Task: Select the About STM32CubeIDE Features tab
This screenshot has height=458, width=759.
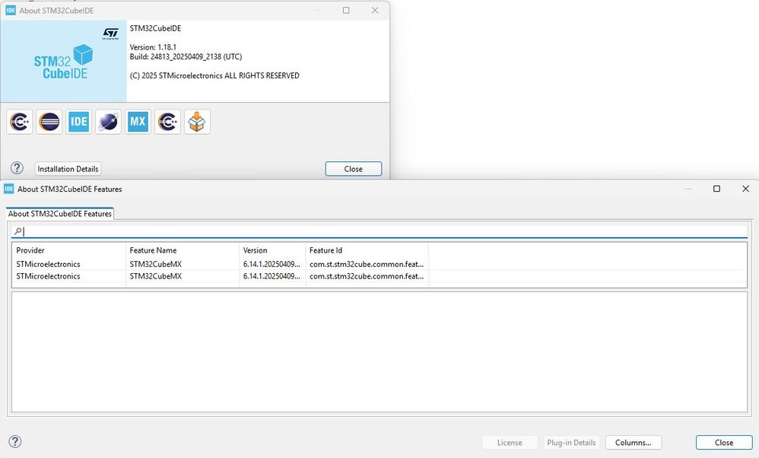Action: 60,214
